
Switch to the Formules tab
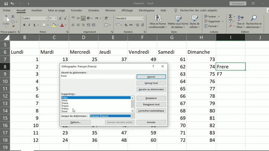[x=76, y=10]
